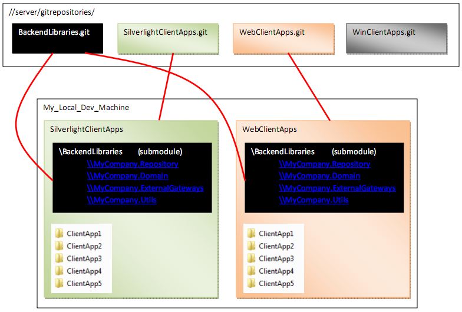Click ClientApp1 folder icon under WebClientApps
This screenshot has height=312, width=462.
coord(251,233)
